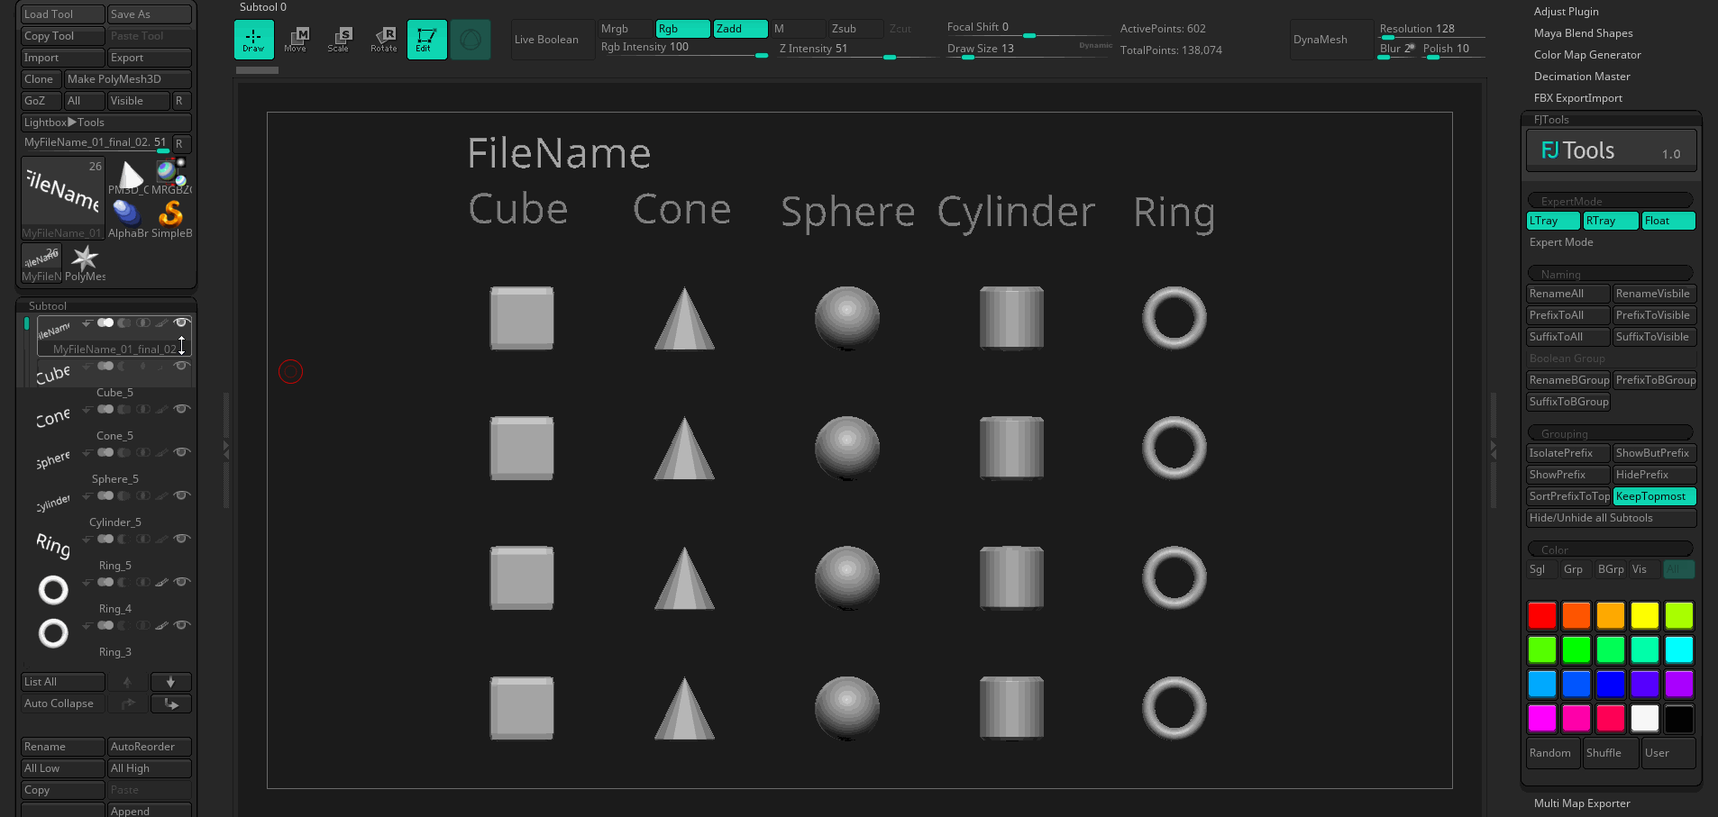Click polypaint brush icon on Ring_5 row
The height and width of the screenshot is (817, 1718).
coord(161,539)
